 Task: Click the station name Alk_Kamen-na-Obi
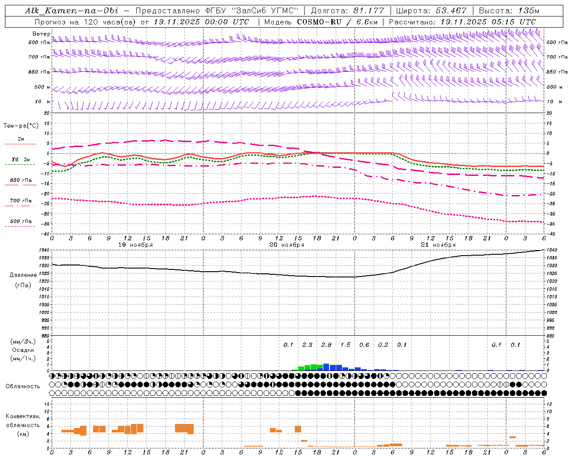(x=72, y=11)
